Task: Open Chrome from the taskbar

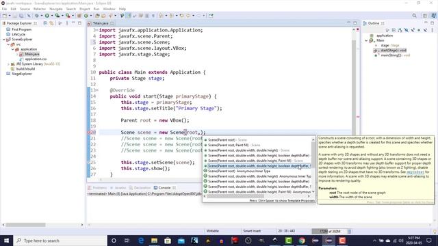Action: point(302,241)
